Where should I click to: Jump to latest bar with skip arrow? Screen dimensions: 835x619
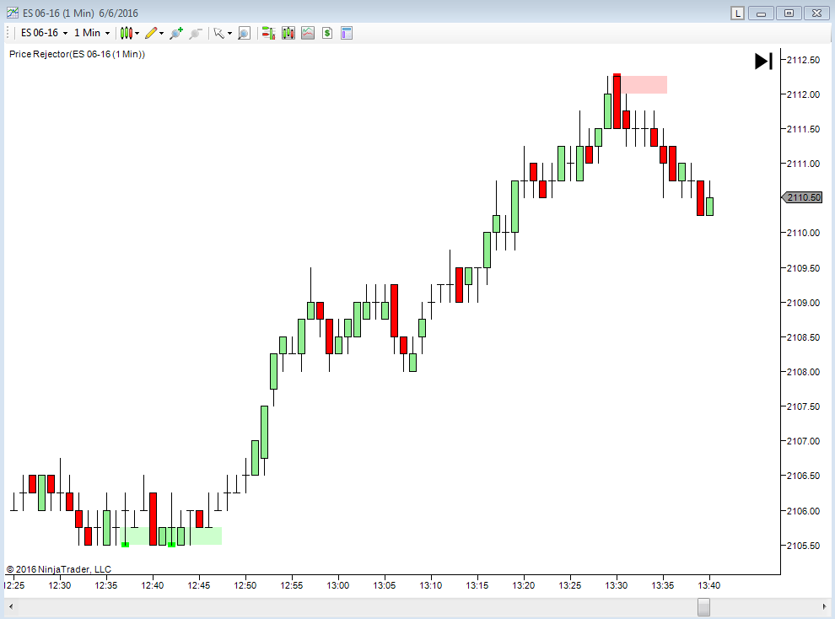(x=763, y=61)
